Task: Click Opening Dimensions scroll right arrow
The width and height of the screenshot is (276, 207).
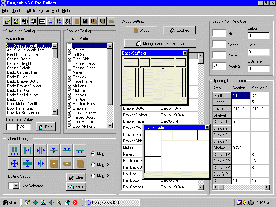Action: pyautogui.click(x=267, y=187)
